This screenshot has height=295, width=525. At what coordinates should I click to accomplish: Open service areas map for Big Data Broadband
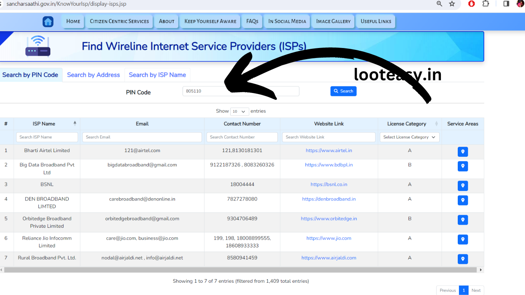coord(463,166)
